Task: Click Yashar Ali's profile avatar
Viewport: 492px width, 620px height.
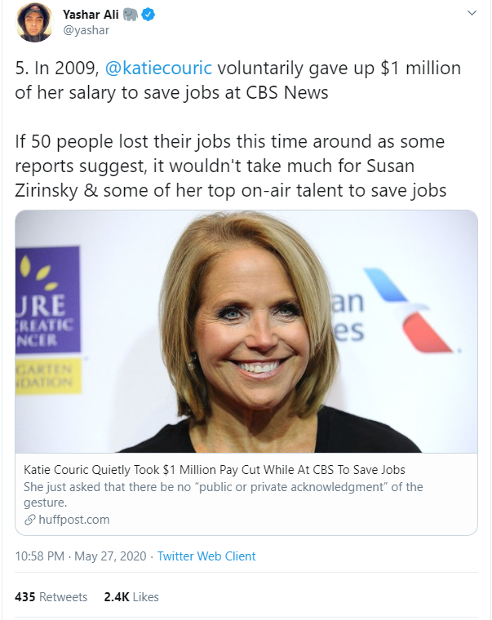Action: tap(34, 22)
